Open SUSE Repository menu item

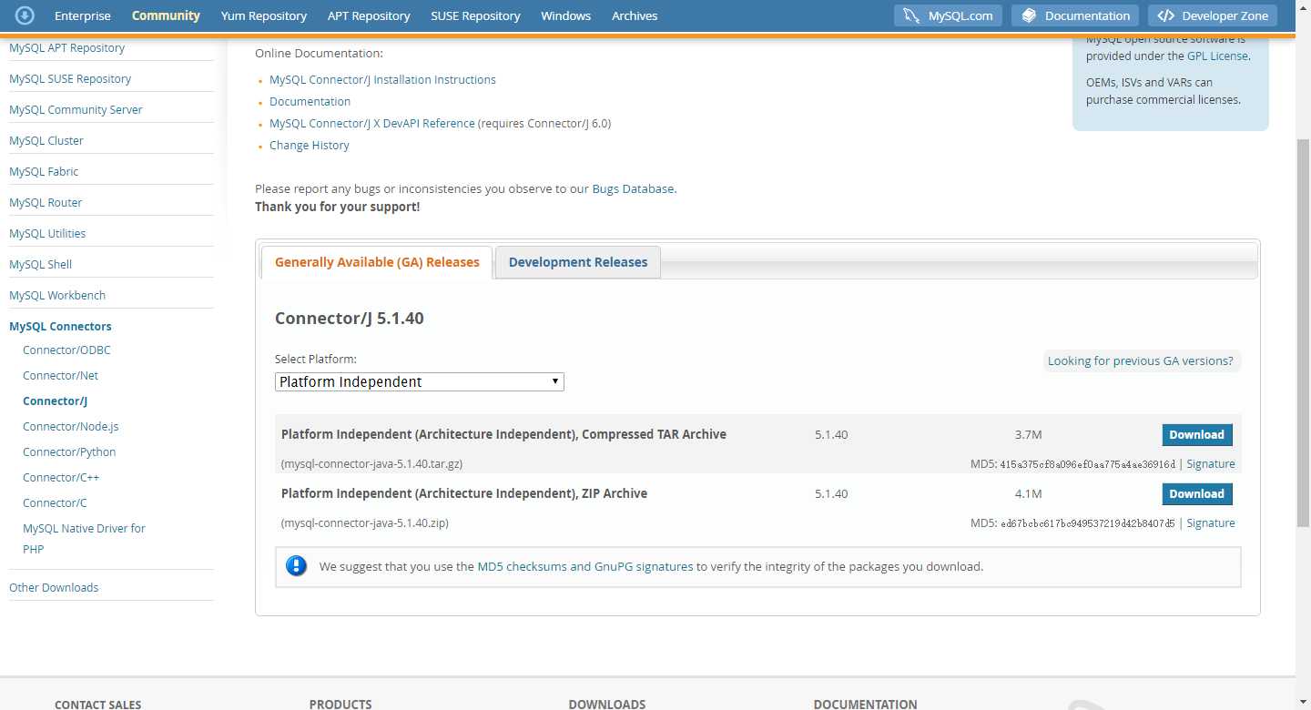click(x=475, y=15)
